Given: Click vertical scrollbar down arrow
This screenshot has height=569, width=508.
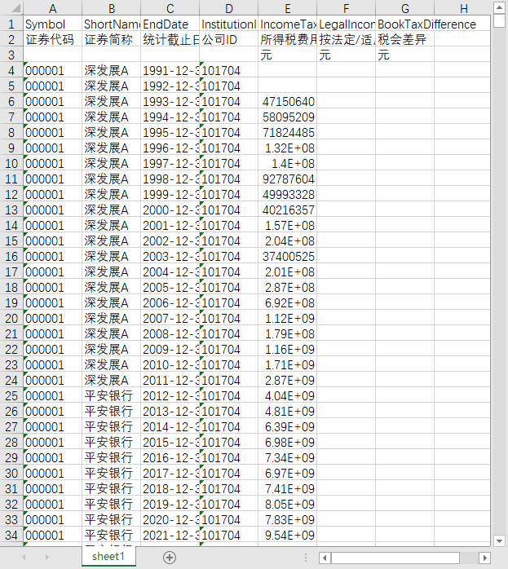Looking at the screenshot, I should (499, 540).
